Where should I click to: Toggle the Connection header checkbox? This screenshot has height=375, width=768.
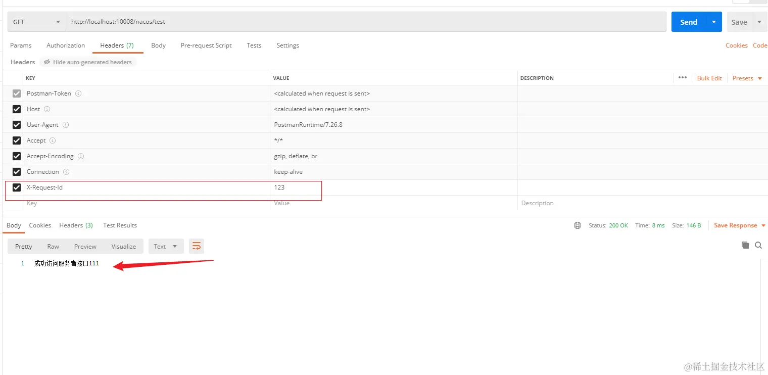coord(17,172)
